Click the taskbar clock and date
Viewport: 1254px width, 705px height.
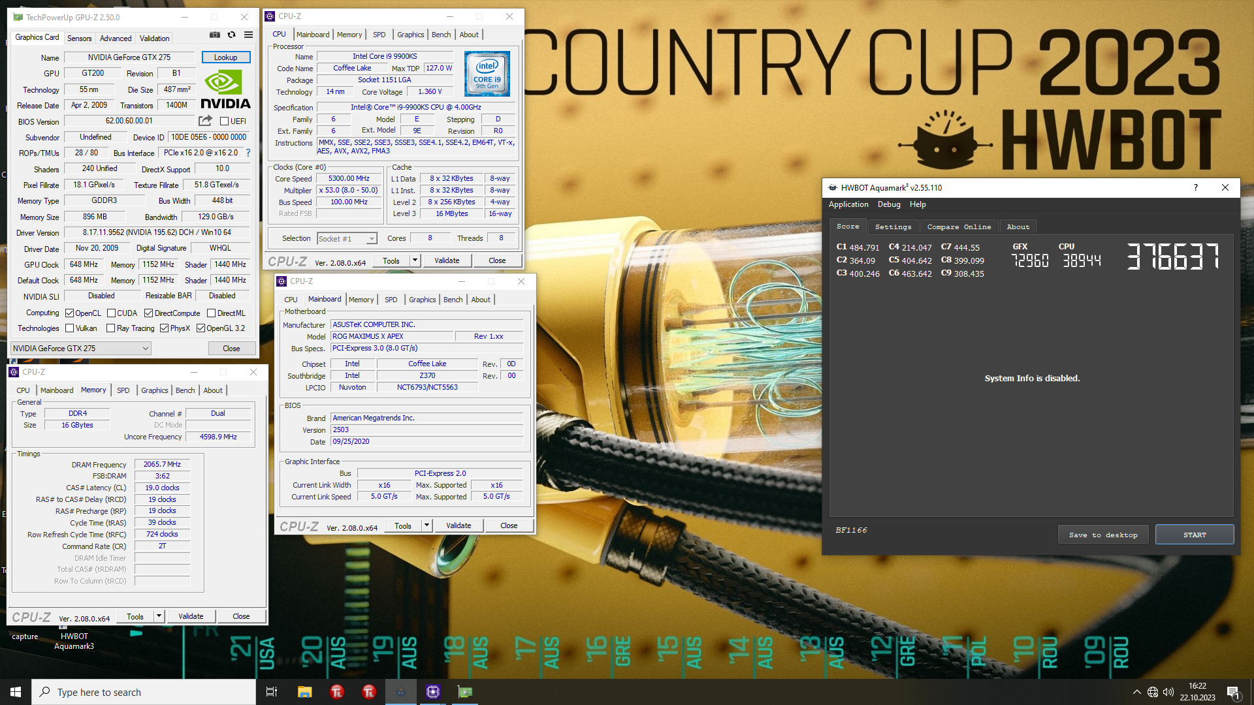point(1197,692)
